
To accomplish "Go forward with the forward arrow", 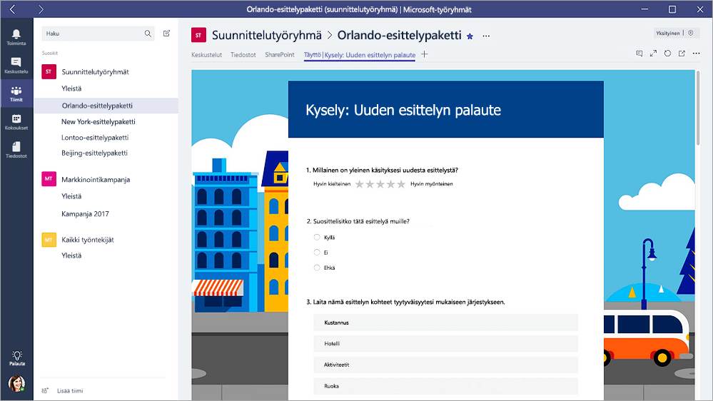I will pyautogui.click(x=41, y=9).
